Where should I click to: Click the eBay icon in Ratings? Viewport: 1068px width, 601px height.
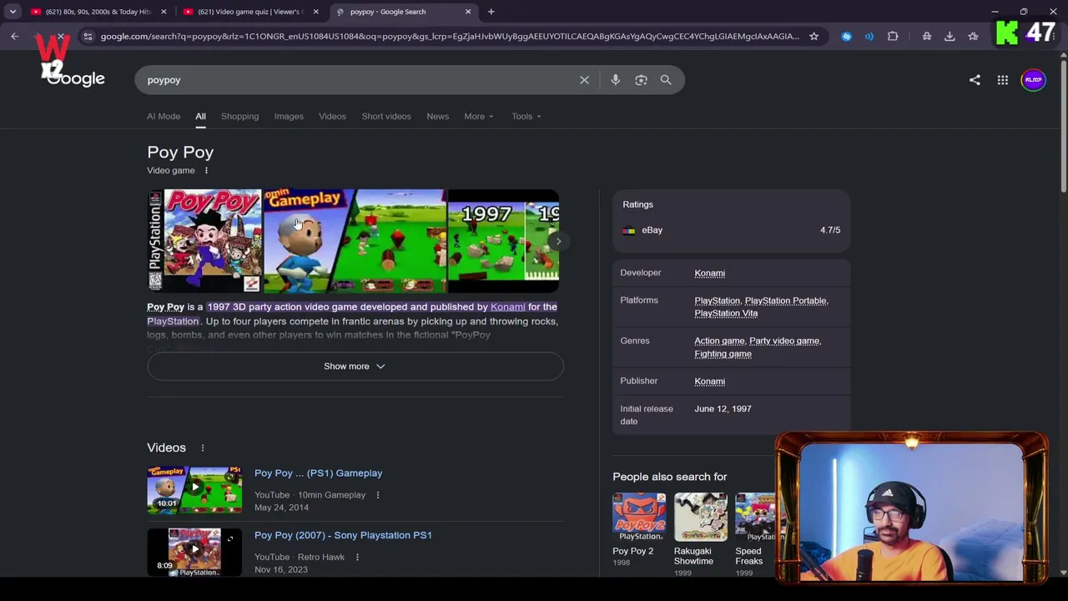point(628,230)
